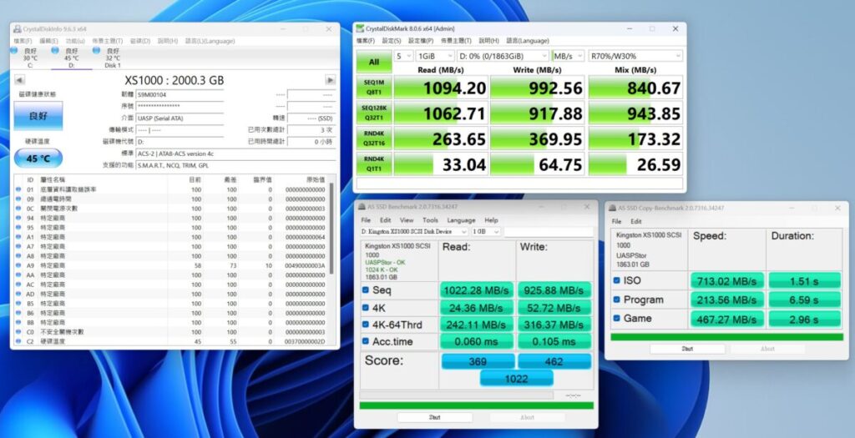Click Start in AS SSD Benchmark

434,417
